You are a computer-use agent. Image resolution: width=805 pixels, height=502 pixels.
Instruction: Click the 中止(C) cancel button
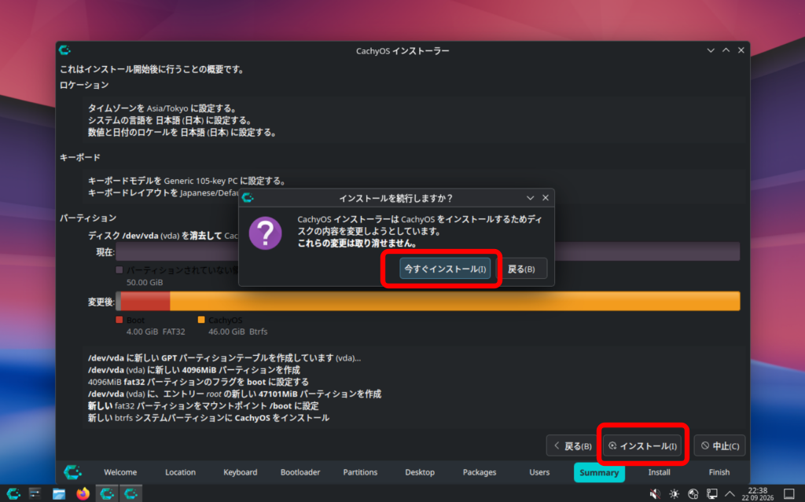(720, 445)
